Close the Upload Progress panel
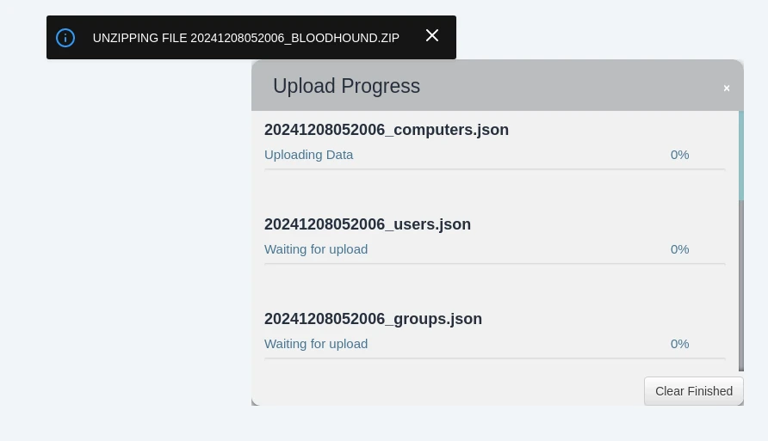The width and height of the screenshot is (768, 441). tap(727, 88)
